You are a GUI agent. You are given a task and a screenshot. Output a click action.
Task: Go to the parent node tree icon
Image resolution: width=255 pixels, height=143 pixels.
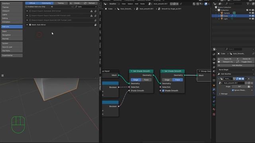194,4
